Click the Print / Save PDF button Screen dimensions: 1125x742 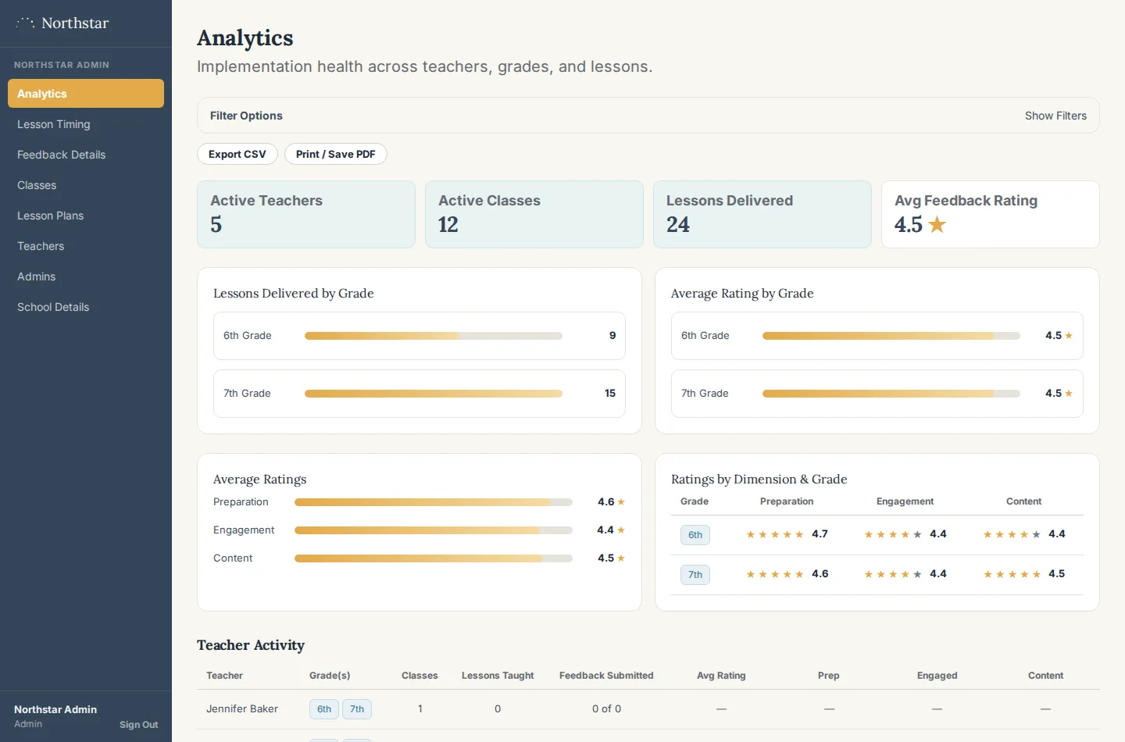tap(336, 154)
